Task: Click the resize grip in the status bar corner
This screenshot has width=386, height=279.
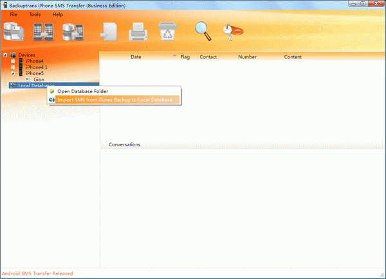Action: (381, 275)
